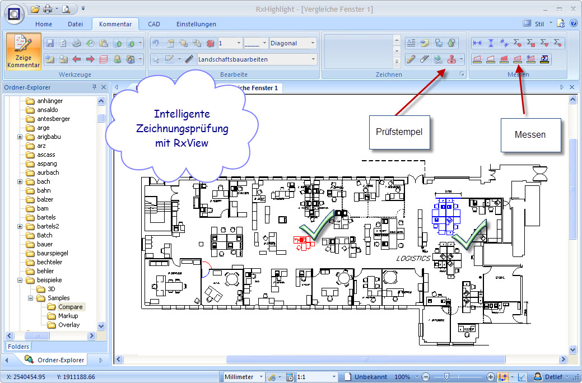Click the Detlef user button
Viewport: 582px width, 383px height.
pos(551,377)
